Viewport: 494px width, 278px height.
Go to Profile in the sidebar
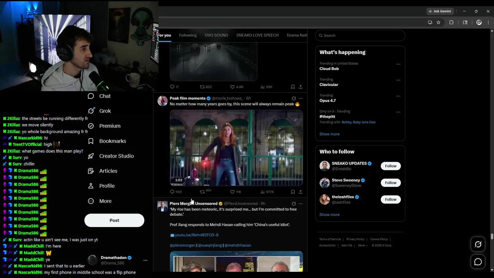coord(101,186)
